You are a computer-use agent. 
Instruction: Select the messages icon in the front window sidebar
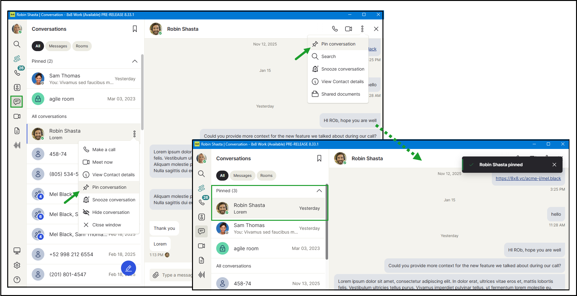point(201,231)
